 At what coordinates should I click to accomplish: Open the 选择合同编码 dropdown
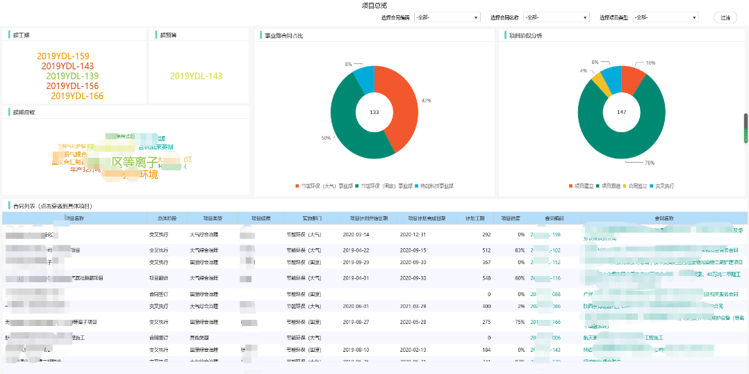[447, 17]
